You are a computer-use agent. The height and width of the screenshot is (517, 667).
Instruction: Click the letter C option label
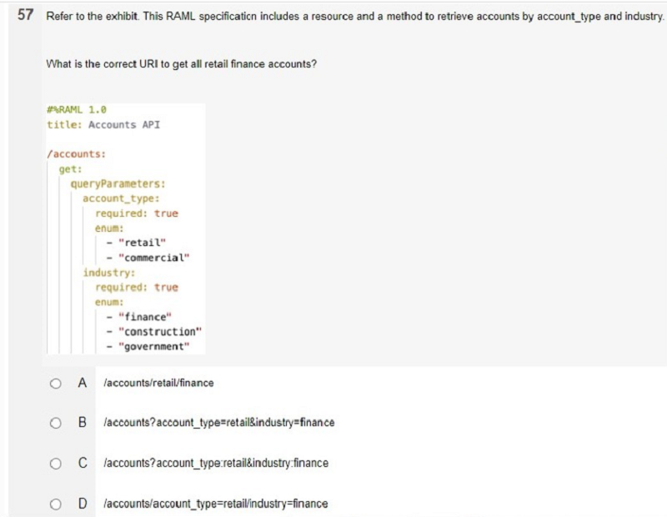pyautogui.click(x=83, y=463)
